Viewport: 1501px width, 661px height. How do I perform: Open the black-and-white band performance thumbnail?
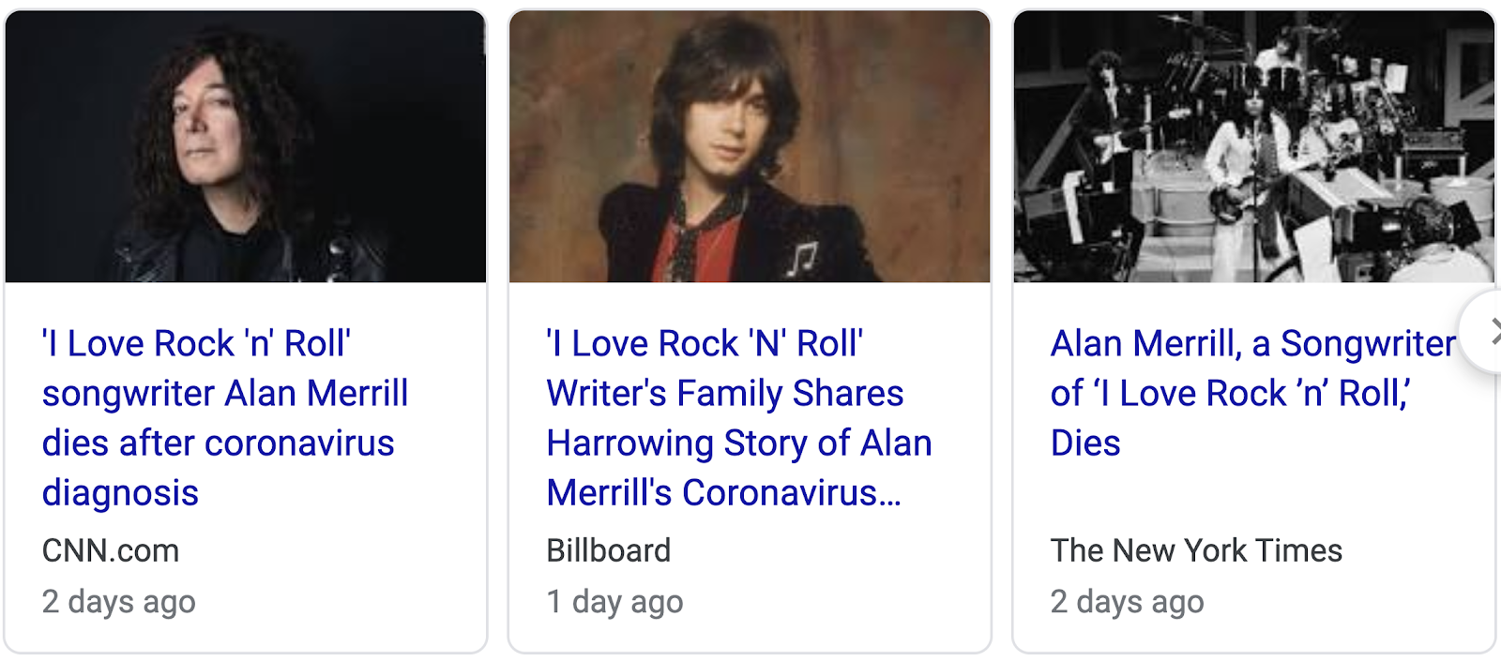click(x=1253, y=146)
